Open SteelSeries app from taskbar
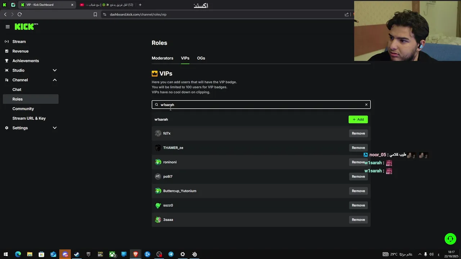 point(194,254)
